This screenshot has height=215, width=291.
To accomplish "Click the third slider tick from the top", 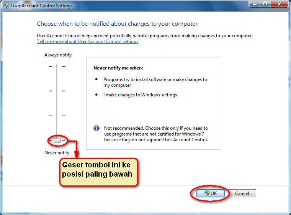I will click(57, 116).
